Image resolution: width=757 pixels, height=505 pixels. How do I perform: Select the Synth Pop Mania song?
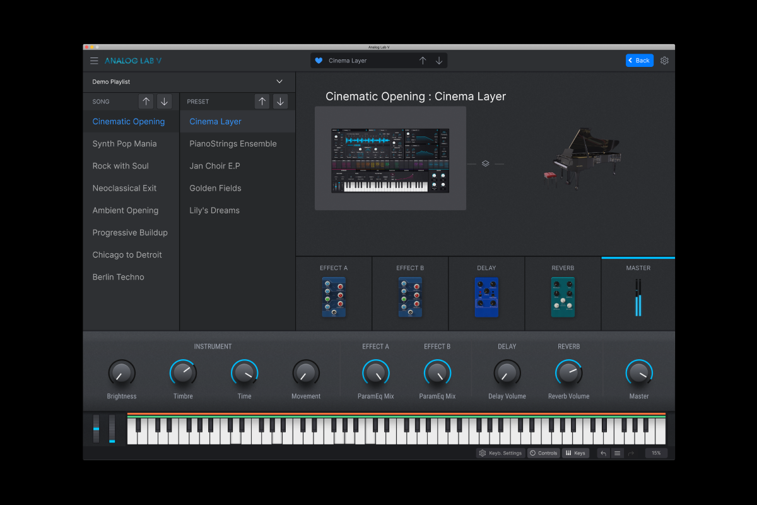[131, 143]
